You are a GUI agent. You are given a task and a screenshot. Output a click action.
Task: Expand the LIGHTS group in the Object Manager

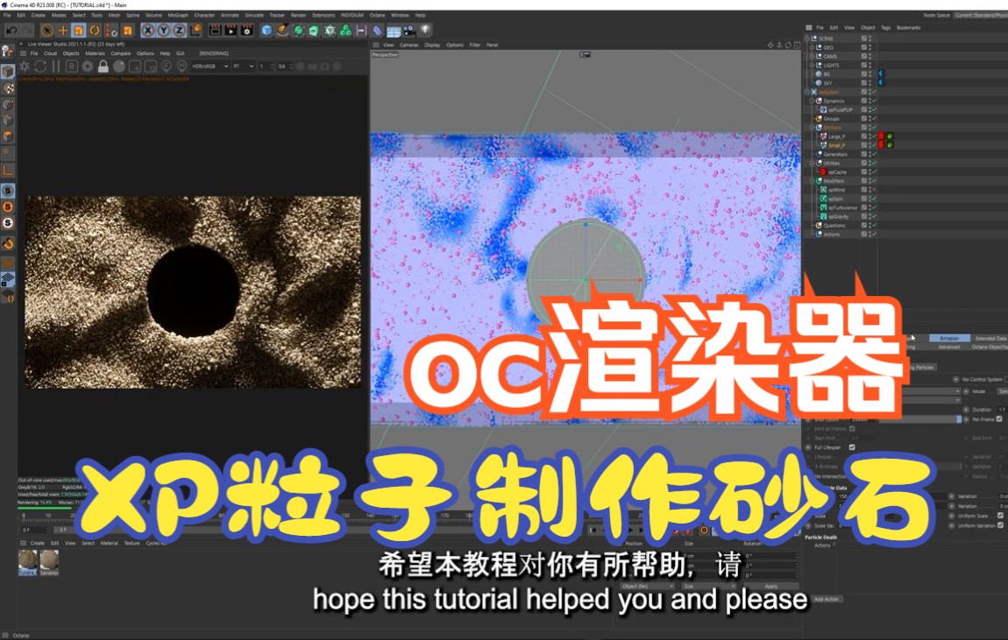tap(811, 65)
